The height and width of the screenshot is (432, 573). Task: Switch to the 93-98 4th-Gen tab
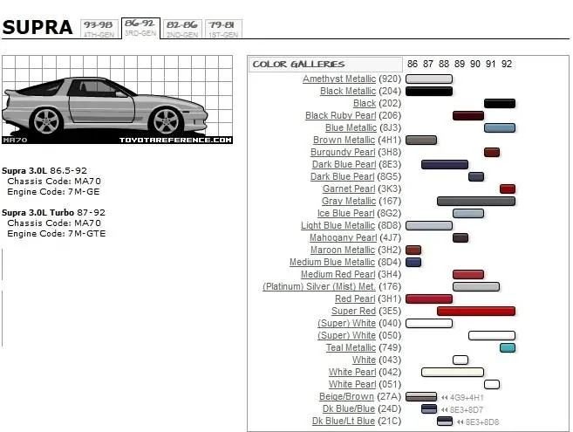pos(99,29)
